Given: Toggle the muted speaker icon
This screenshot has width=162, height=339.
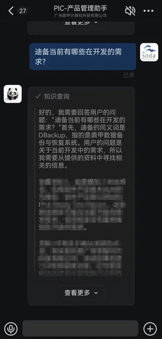Looking at the screenshot, I should coord(130,11).
